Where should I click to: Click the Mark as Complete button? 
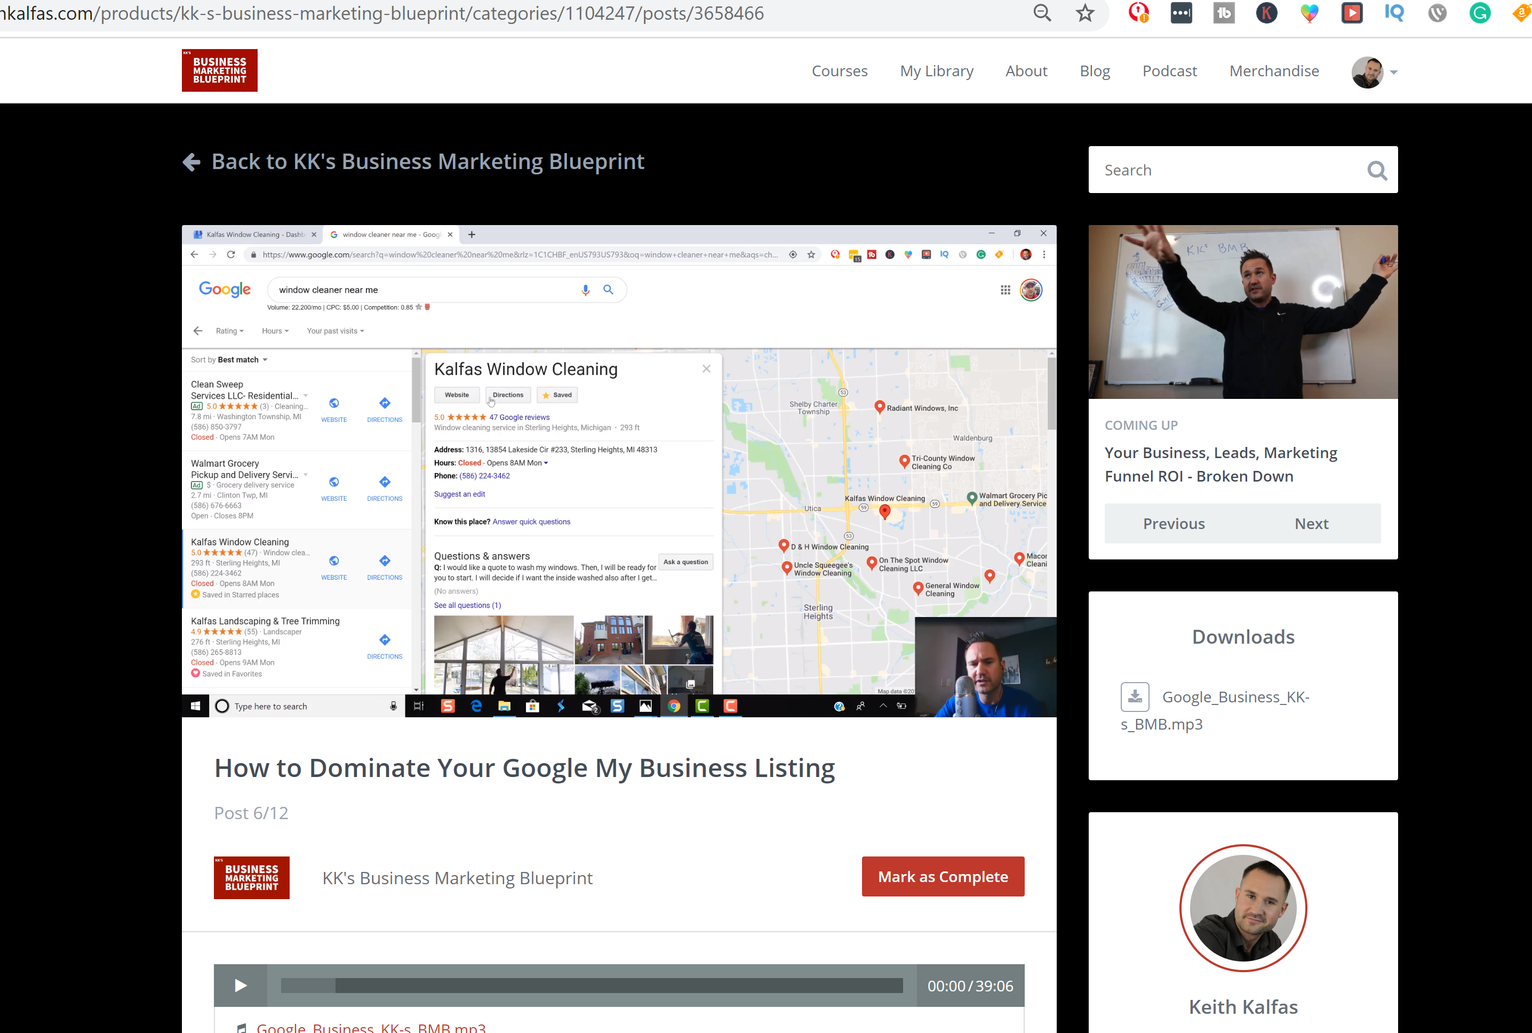[x=942, y=877]
